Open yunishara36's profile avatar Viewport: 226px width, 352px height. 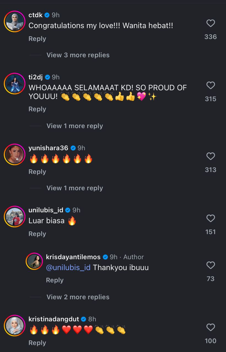[x=15, y=154]
